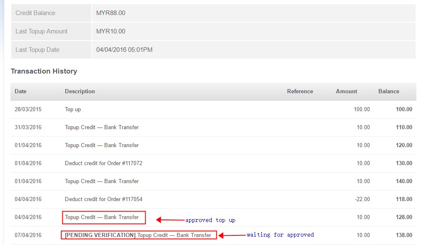421x245 pixels.
Task: Open the Deduct credit for Order #117054 entry
Action: tap(103, 199)
